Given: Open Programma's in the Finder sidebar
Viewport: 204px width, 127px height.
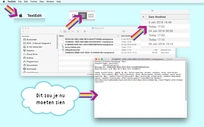Looking at the screenshot, I should 32,62.
